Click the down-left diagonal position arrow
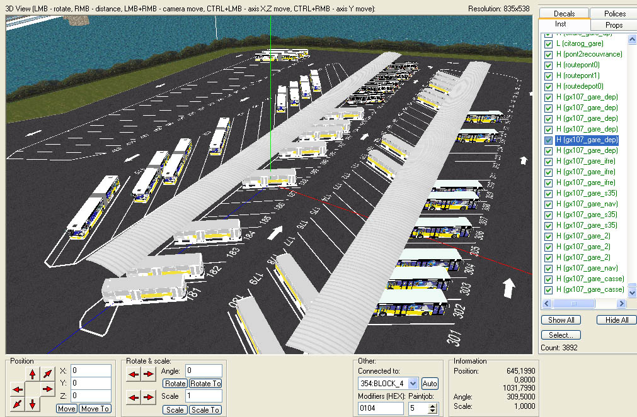This screenshot has height=417, width=637. pyautogui.click(x=18, y=404)
